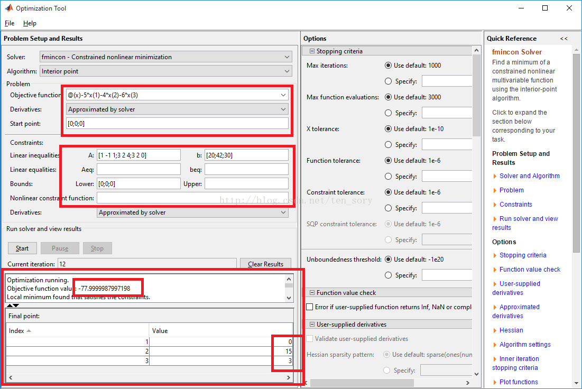Click the Start point input field
This screenshot has height=389, width=582.
[x=177, y=124]
